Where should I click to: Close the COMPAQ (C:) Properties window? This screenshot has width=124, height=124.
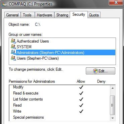point(116,2)
